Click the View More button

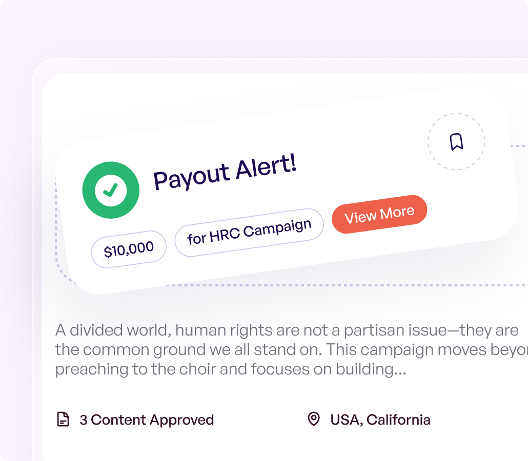tap(379, 211)
